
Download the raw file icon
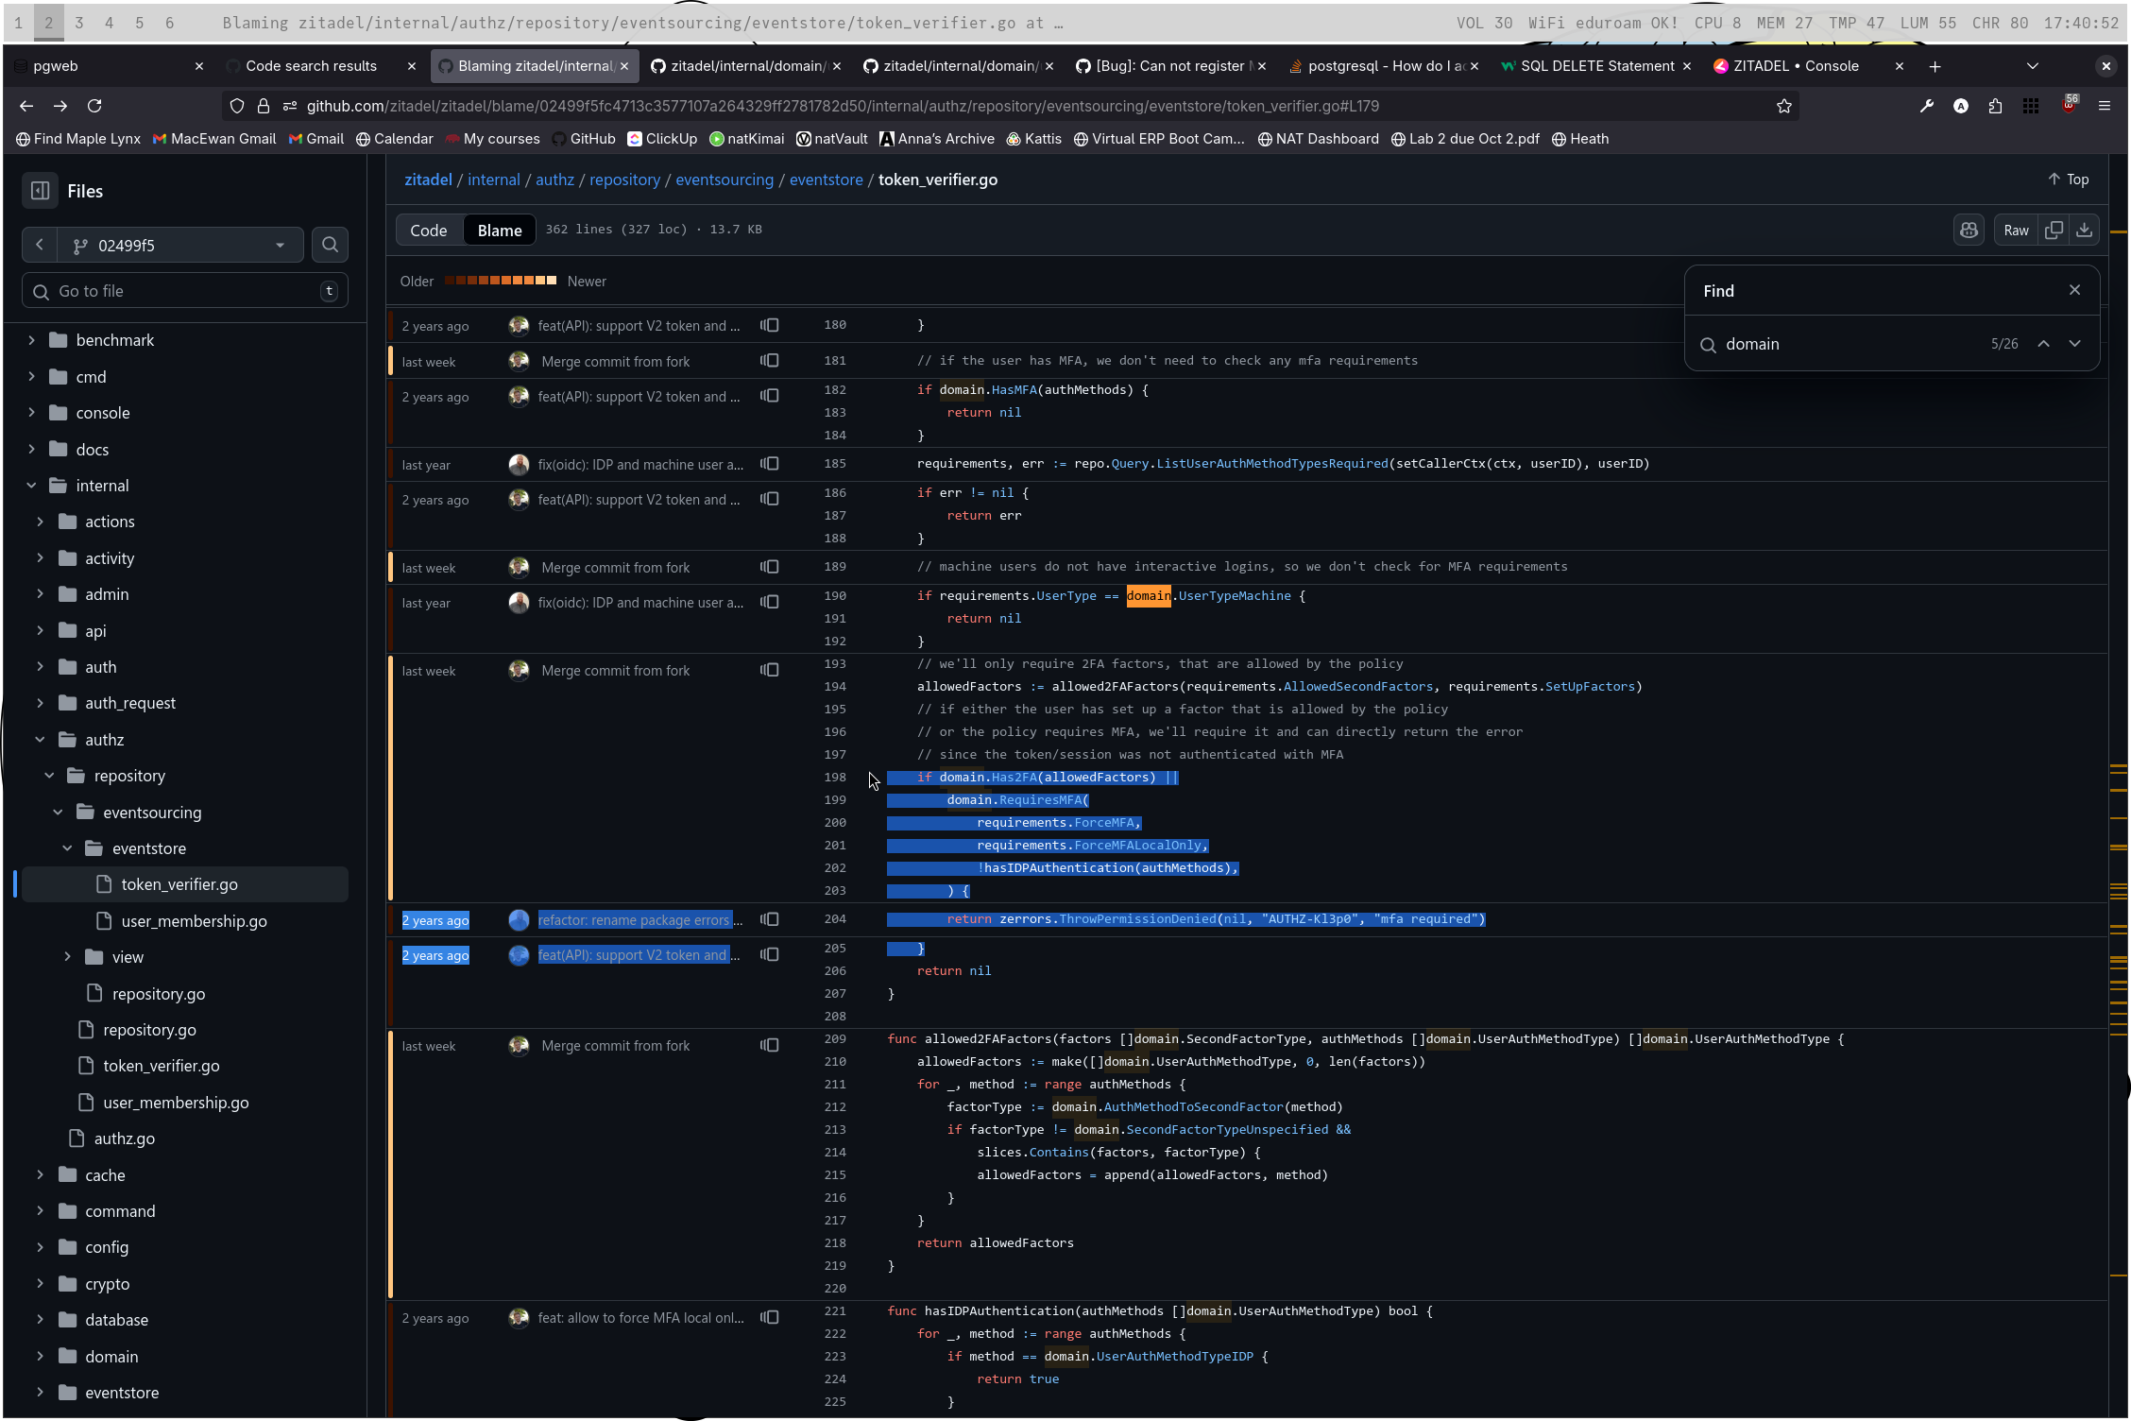pos(2084,231)
